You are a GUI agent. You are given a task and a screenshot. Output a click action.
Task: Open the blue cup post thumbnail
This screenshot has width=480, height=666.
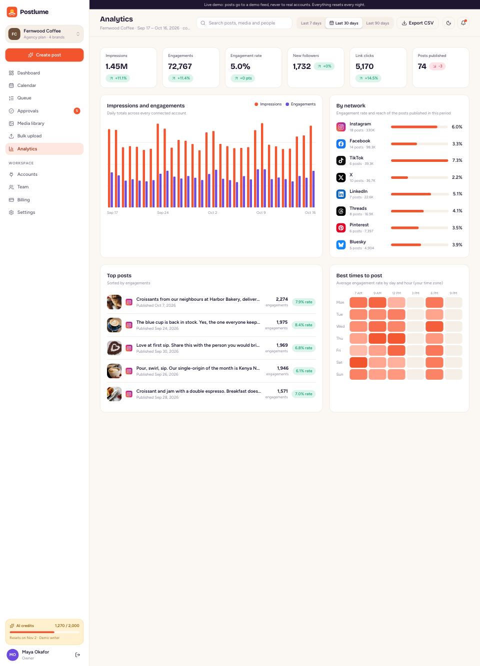(114, 325)
